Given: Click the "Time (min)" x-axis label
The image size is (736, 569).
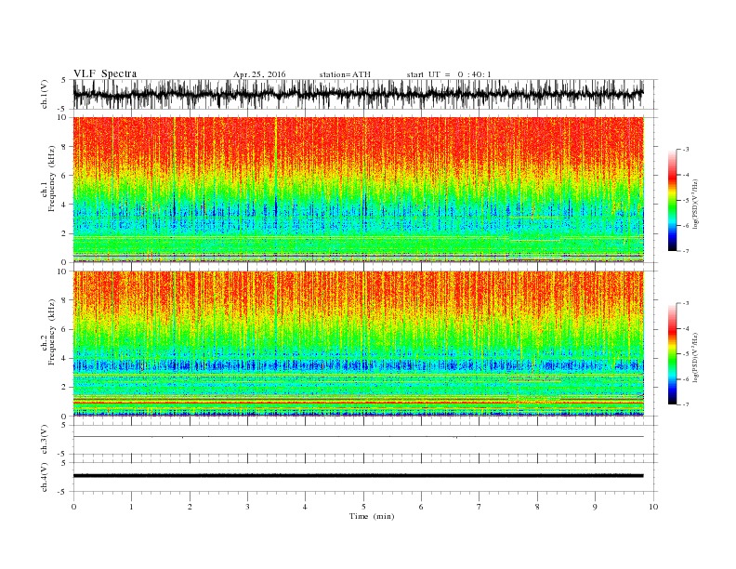Looking at the screenshot, I should tap(372, 516).
